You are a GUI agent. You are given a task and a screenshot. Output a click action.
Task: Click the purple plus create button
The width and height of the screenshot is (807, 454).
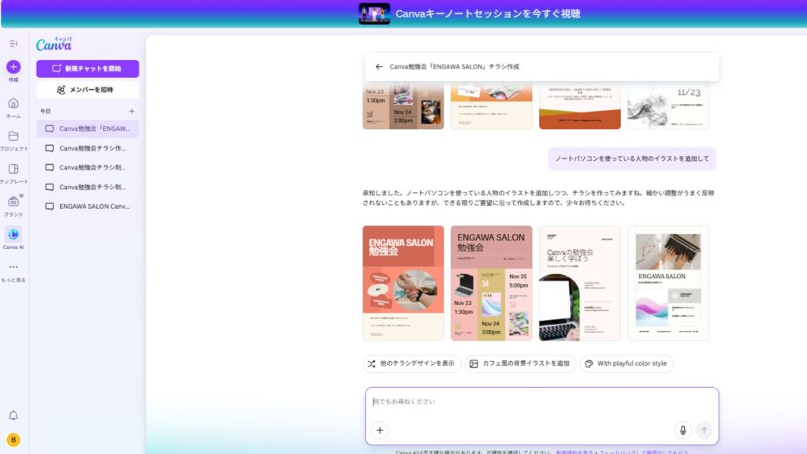tap(13, 67)
